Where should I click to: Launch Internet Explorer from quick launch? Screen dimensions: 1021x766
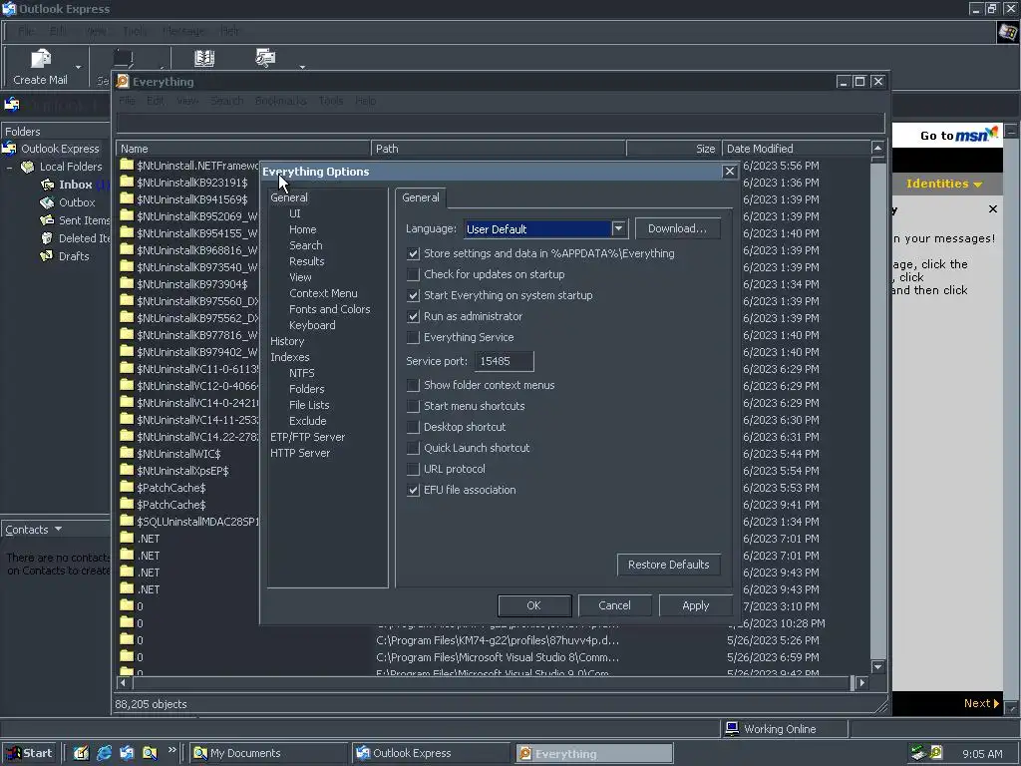point(104,753)
